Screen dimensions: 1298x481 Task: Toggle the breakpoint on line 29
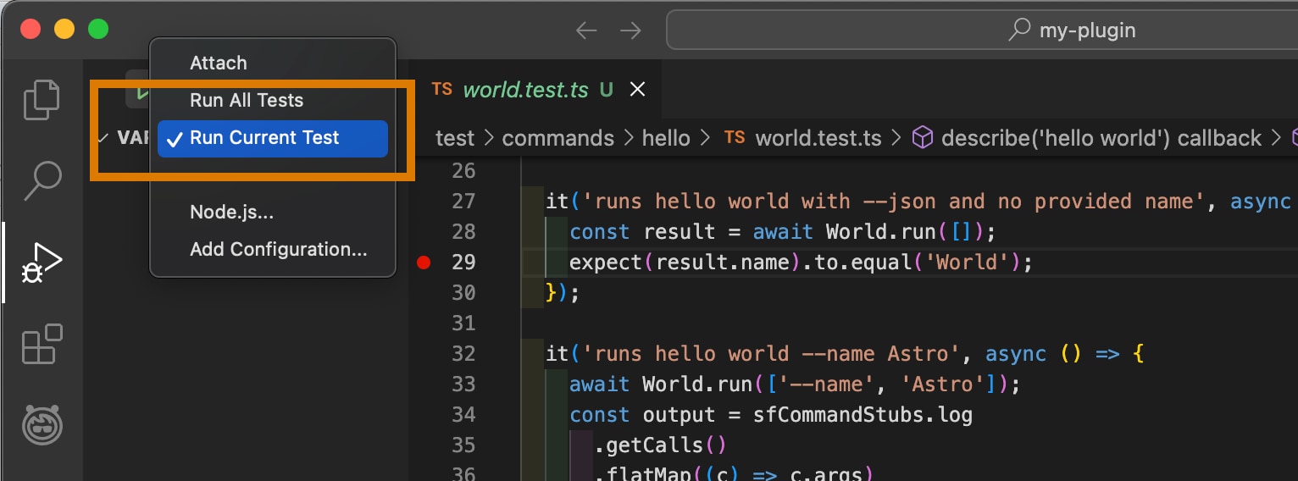pyautogui.click(x=424, y=263)
